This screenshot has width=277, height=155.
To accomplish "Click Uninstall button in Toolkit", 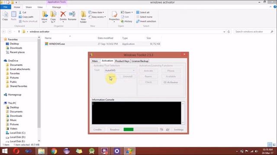I will (x=128, y=77).
